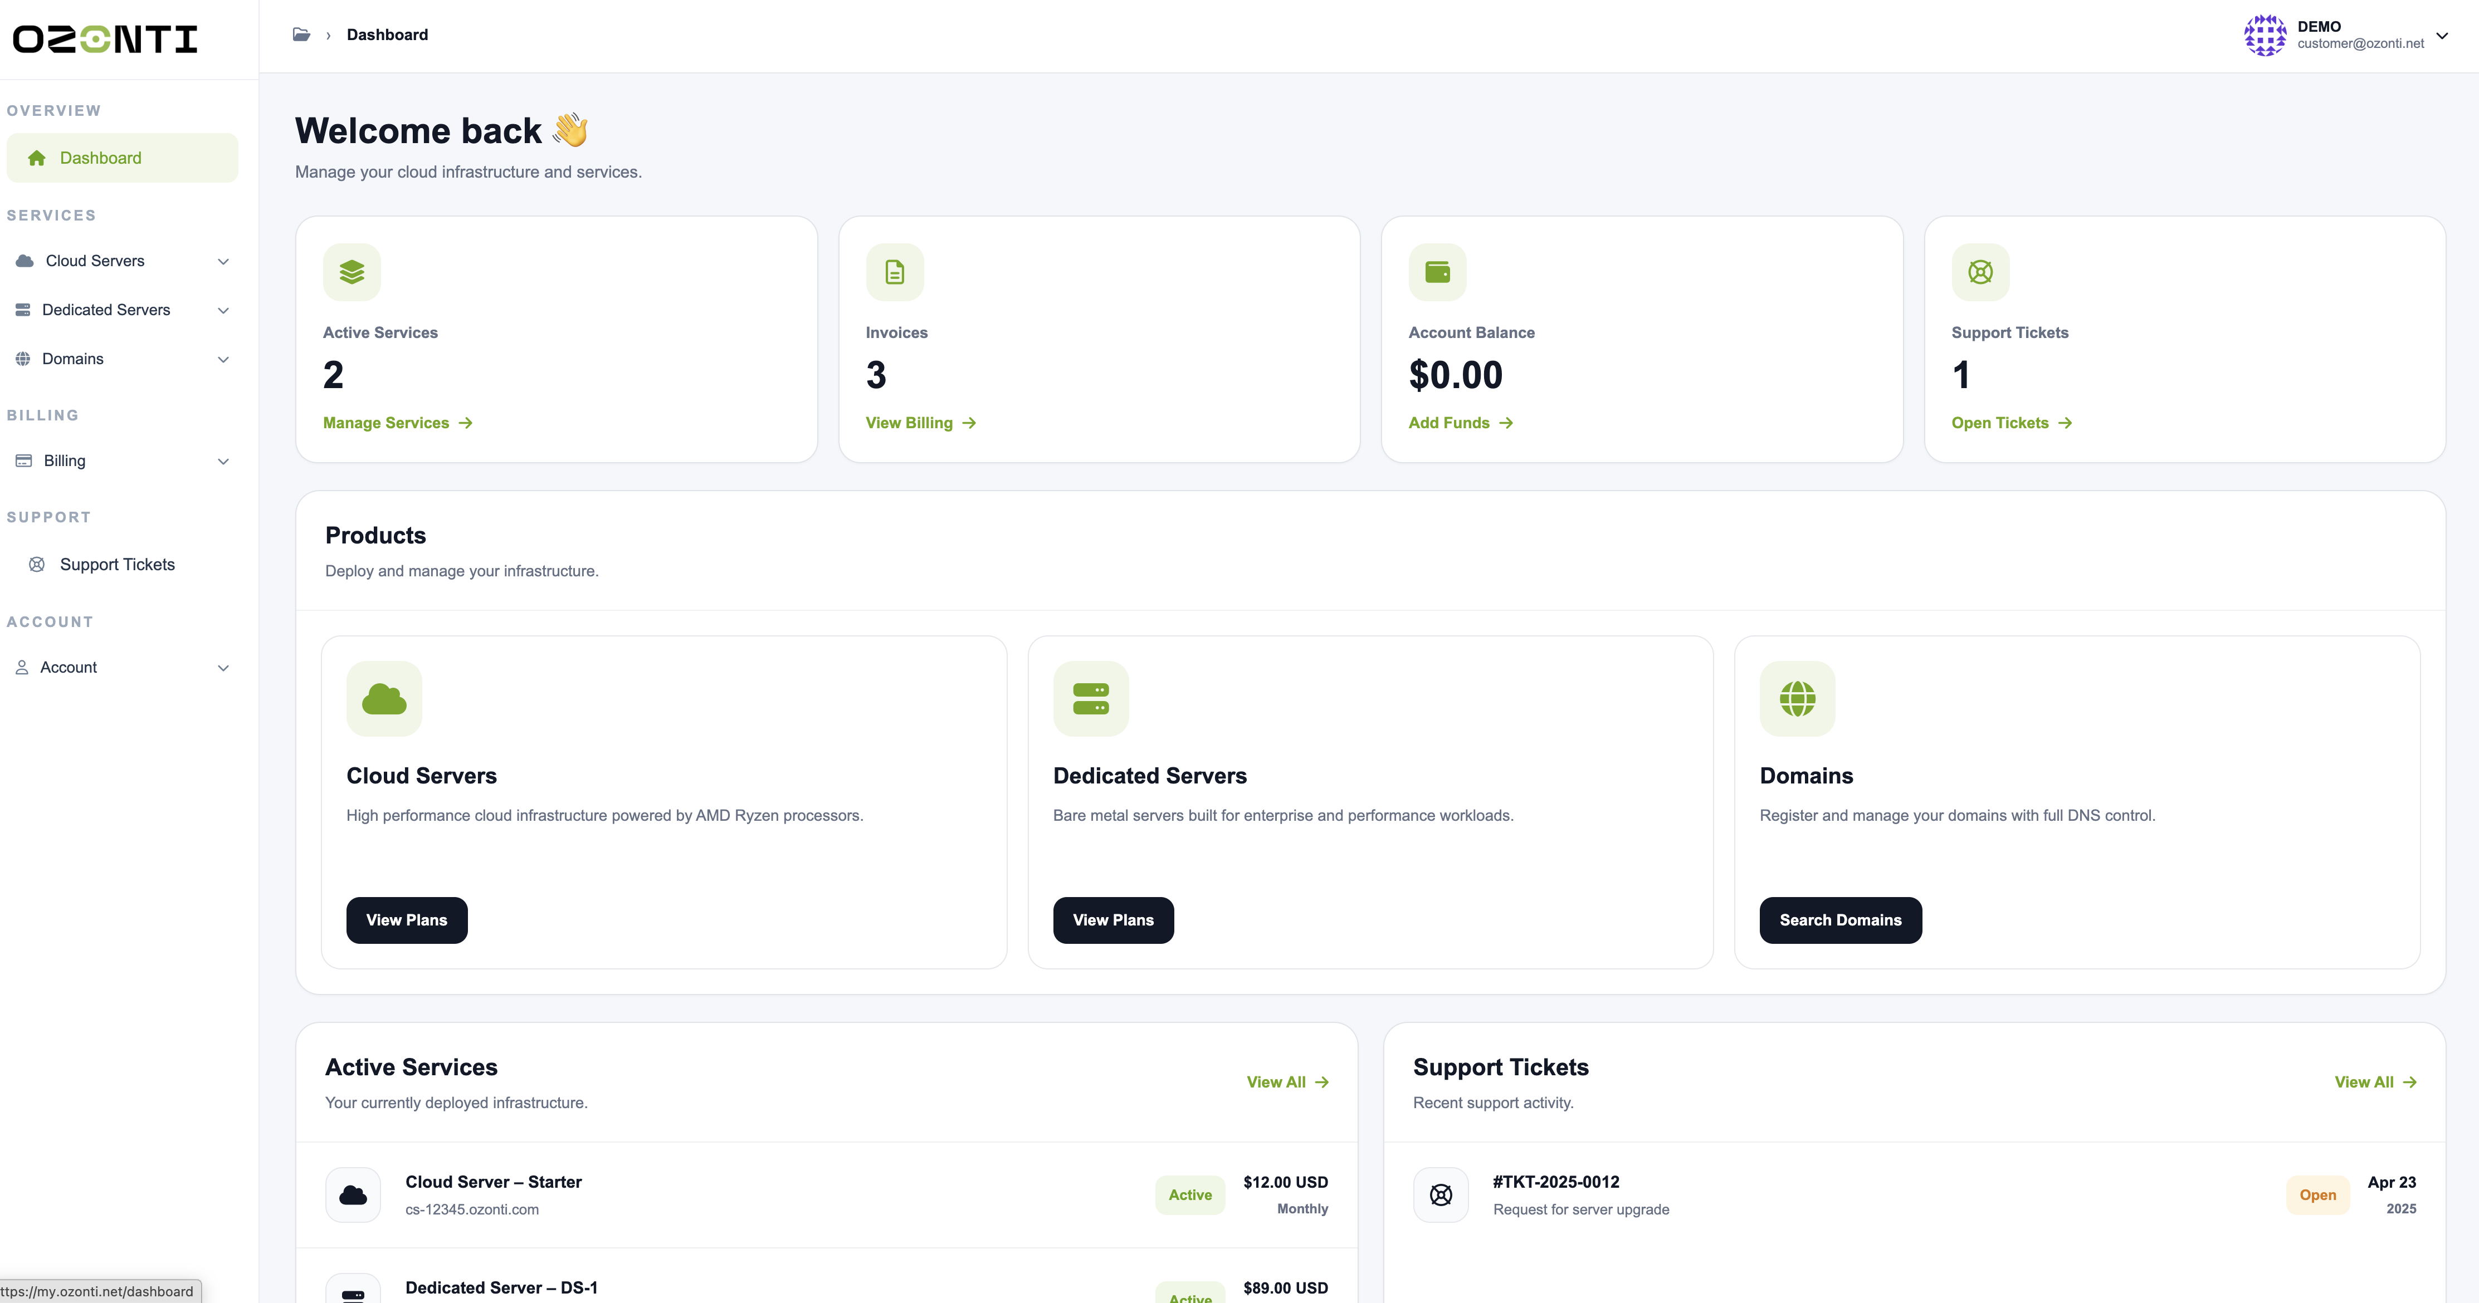Open Cloud Servers sidebar item
Image resolution: width=2479 pixels, height=1303 pixels.
click(x=122, y=261)
